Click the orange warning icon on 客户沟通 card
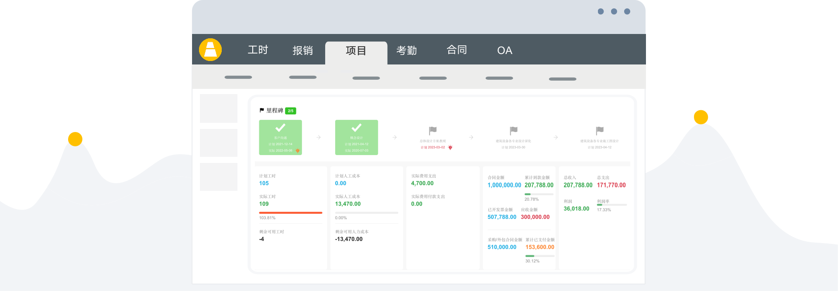 (298, 151)
